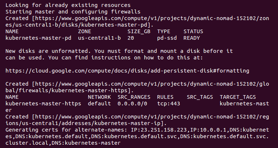Click the SIZE_GB column header
Viewport: 278px width, 148px height.
coord(139,31)
